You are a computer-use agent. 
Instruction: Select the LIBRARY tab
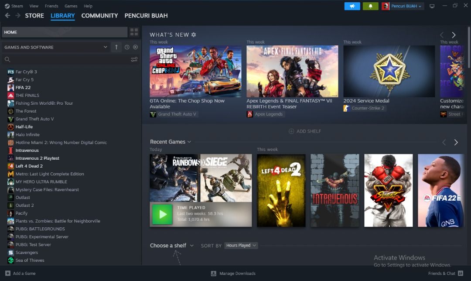(x=62, y=16)
